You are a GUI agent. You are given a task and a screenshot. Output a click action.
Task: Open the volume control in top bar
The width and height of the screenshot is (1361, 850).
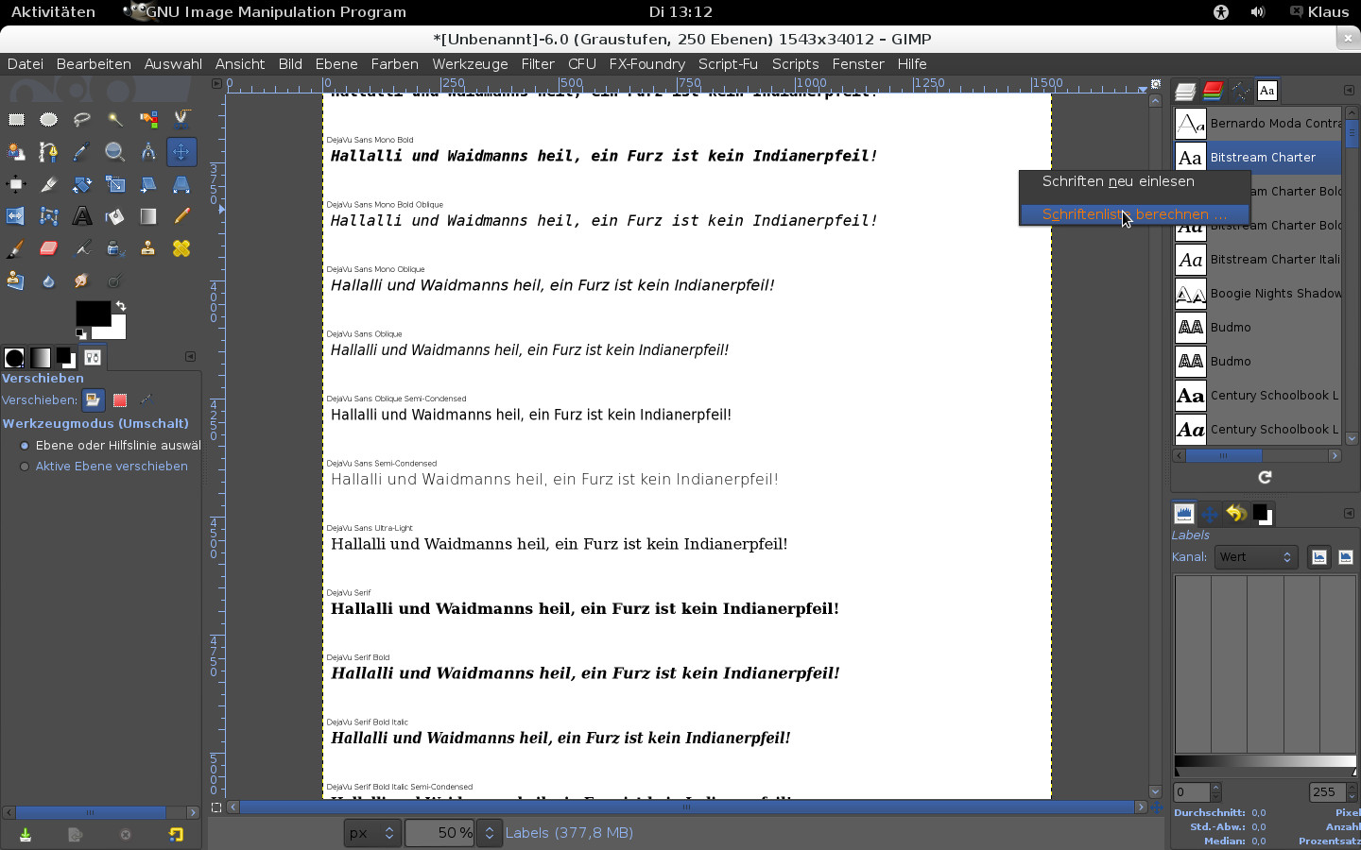click(x=1257, y=12)
